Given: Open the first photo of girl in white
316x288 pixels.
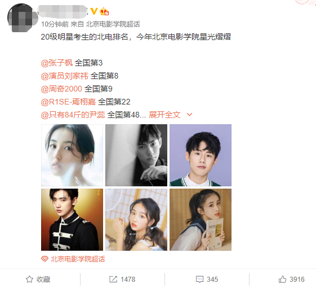Looking at the screenshot, I should click(x=72, y=155).
